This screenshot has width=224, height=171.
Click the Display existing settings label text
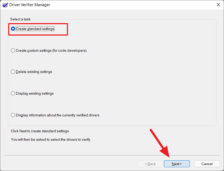tap(35, 93)
